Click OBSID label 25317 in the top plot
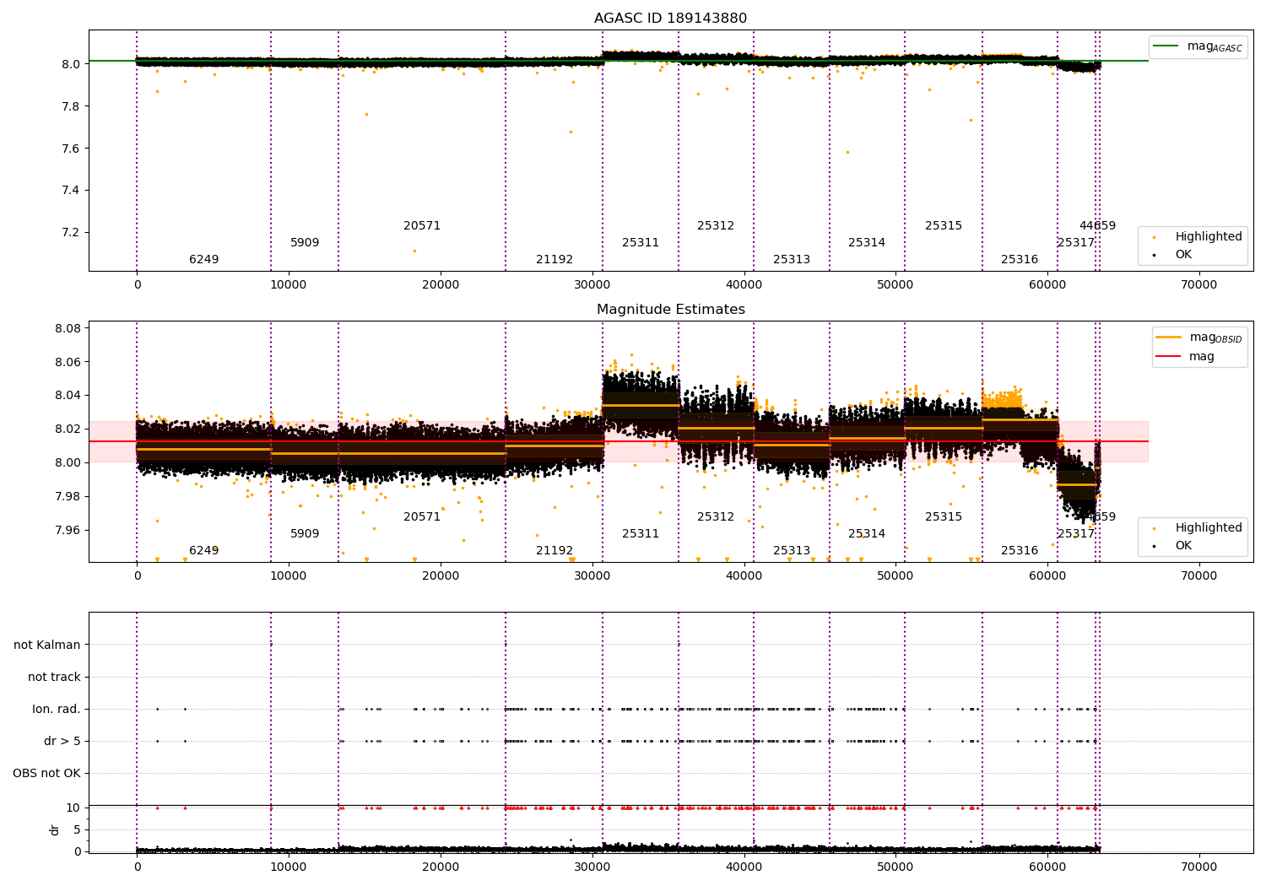 point(1076,243)
